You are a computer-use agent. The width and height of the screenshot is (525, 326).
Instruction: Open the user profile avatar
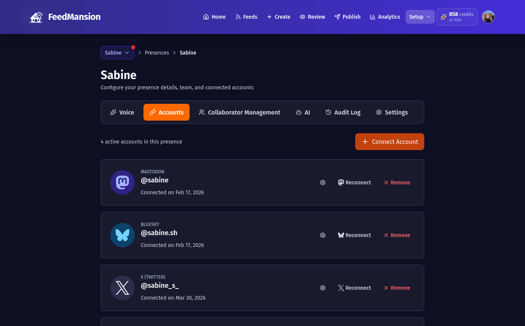[488, 17]
